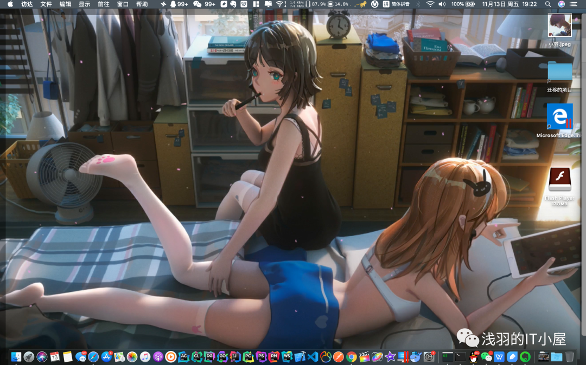The width and height of the screenshot is (586, 365).
Task: Launch Visual Studio Code from the Dock
Action: pyautogui.click(x=313, y=357)
